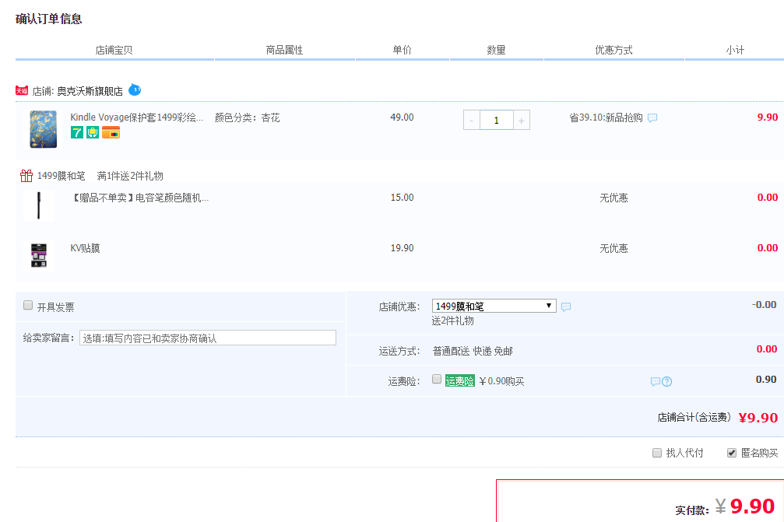The image size is (784, 522).
Task: Open the Kindle Voyage保护套 product title link
Action: pos(137,117)
